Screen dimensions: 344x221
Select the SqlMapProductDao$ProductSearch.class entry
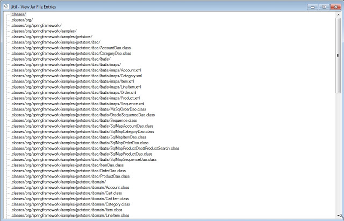[95, 148]
